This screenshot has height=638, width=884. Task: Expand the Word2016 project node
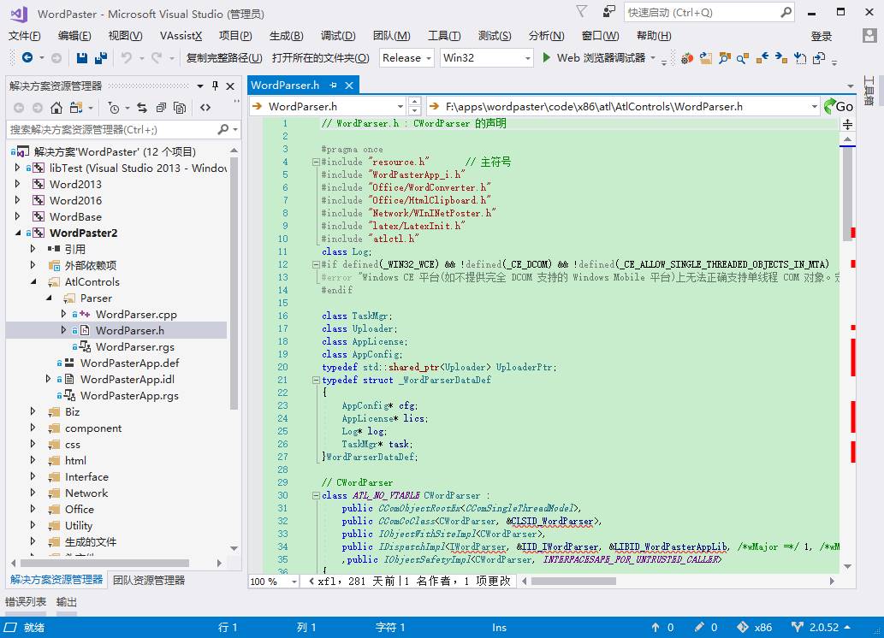point(18,200)
